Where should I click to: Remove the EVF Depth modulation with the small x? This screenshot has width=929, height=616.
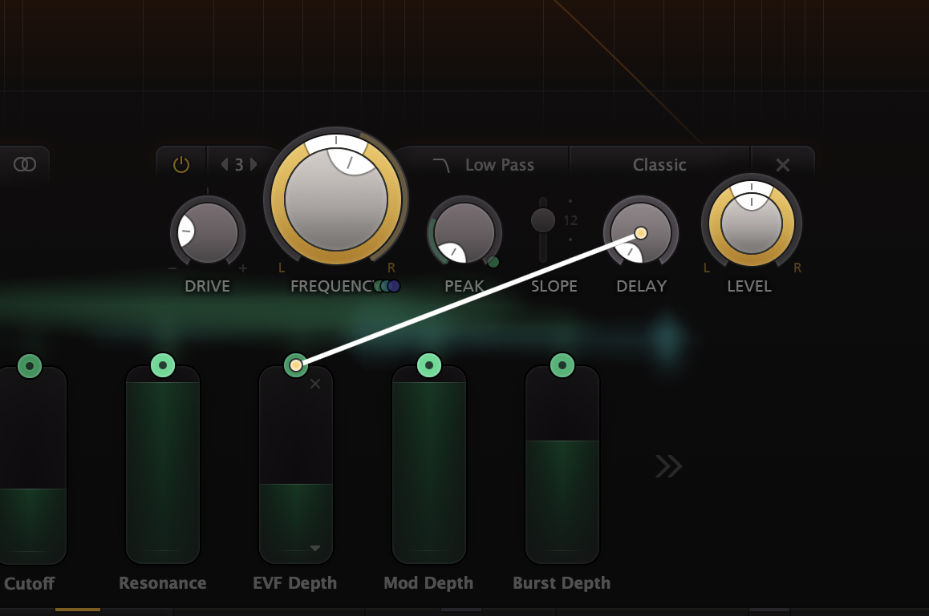point(314,384)
